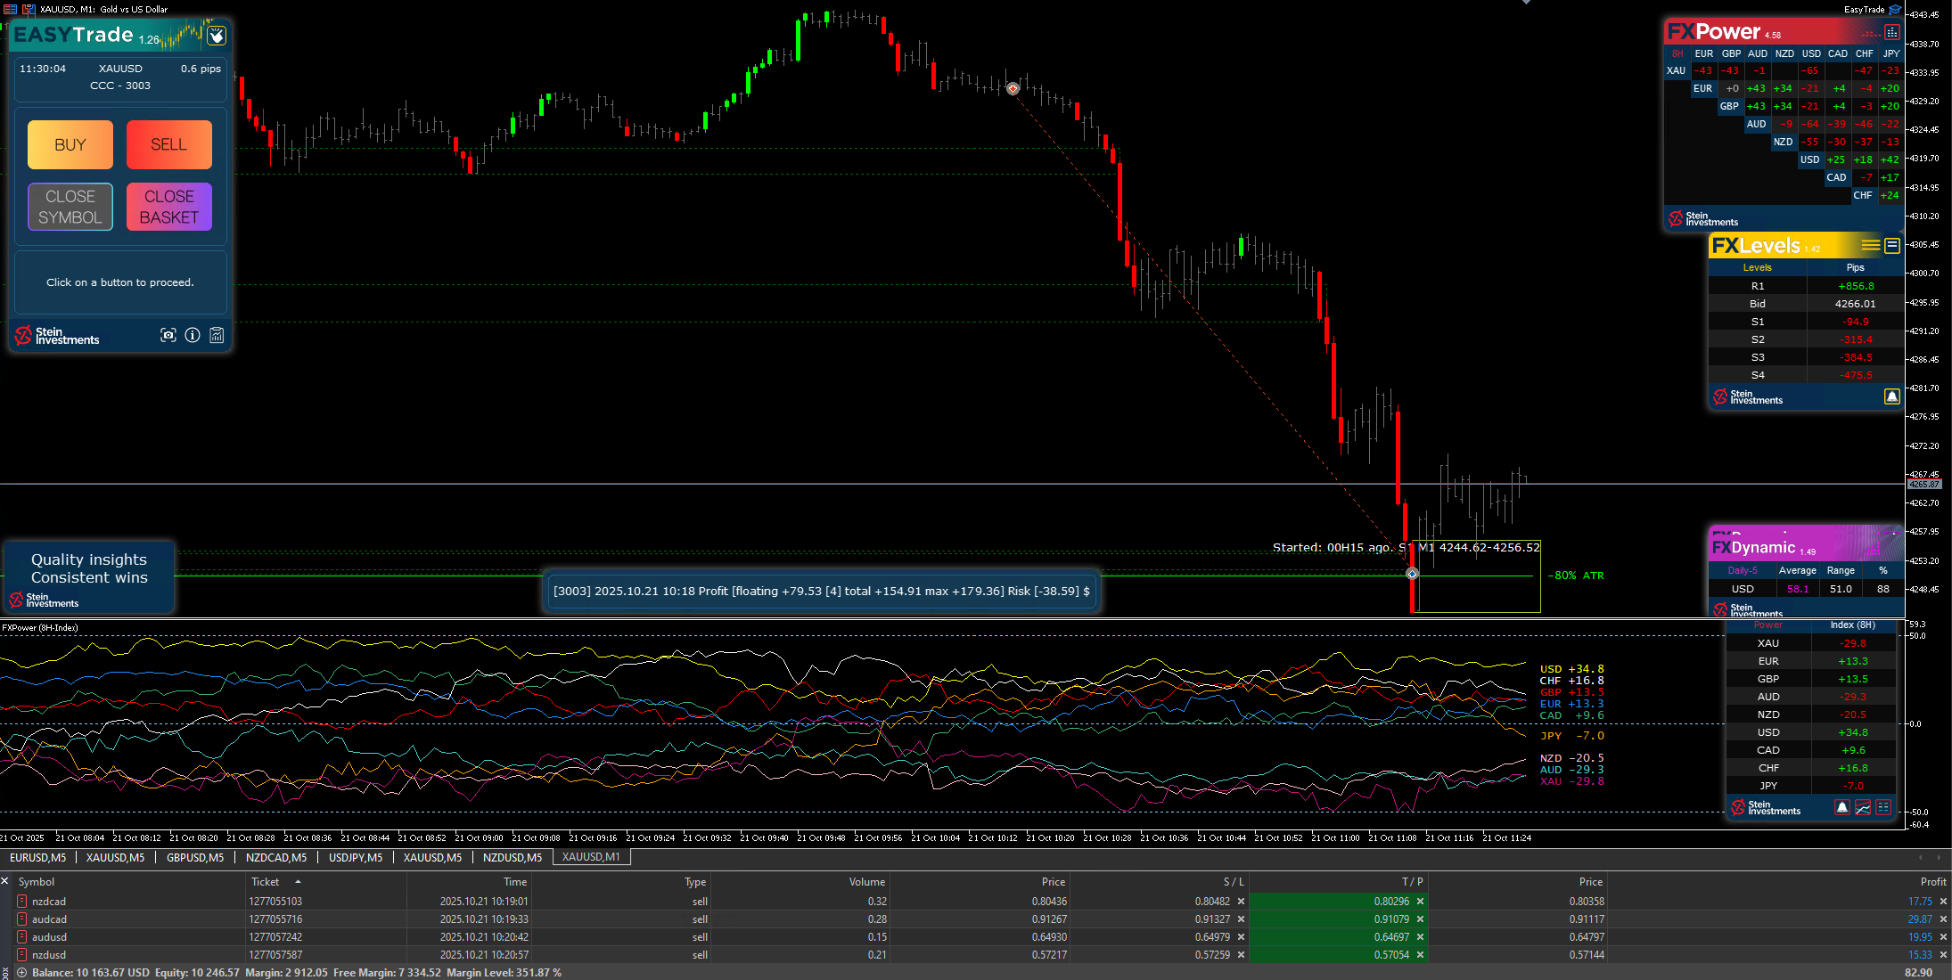Remove the nzdcad take profit level
Screen dimensions: 1952x980
1421,902
